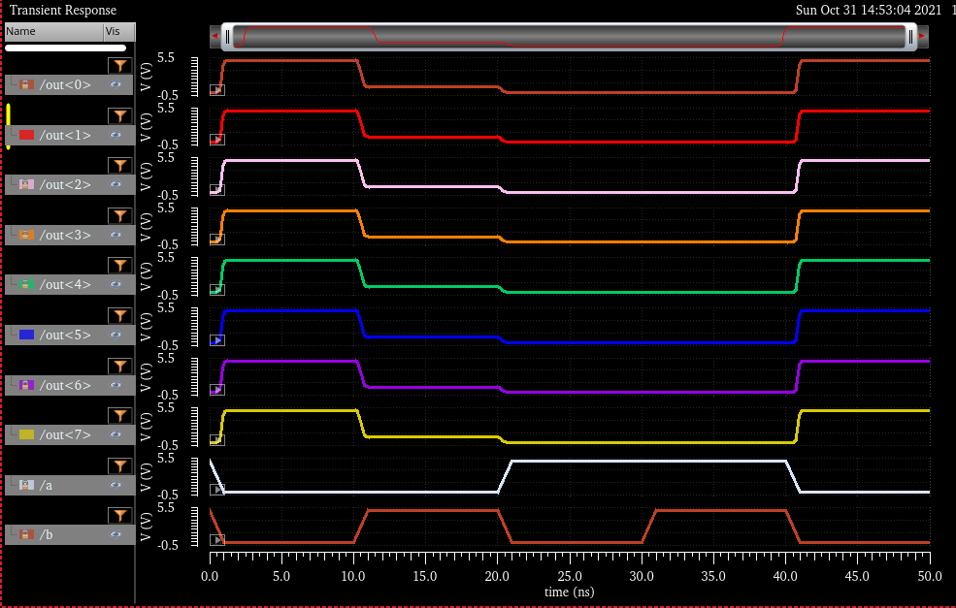Click the filter icon above /out<6>
Screen dimensions: 956x608
pos(120,366)
